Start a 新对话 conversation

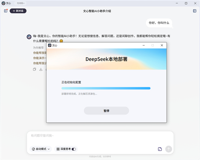(x=18, y=11)
